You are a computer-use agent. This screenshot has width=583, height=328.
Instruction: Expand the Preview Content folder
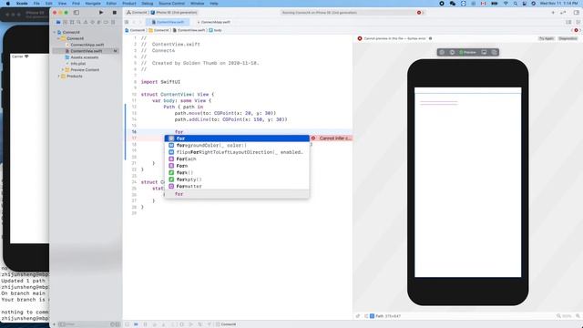(x=63, y=69)
